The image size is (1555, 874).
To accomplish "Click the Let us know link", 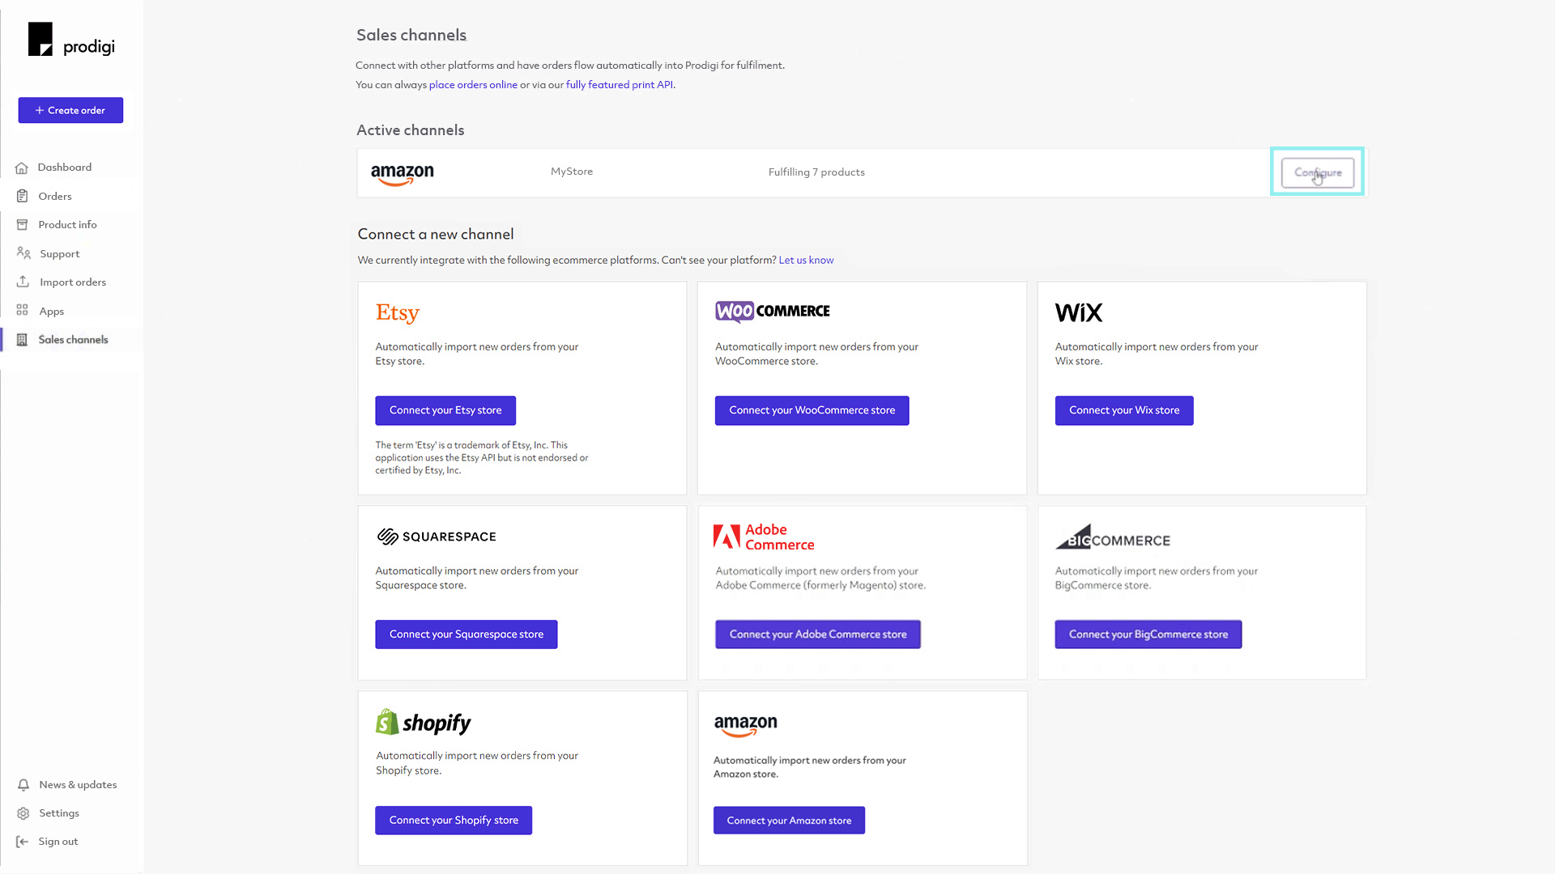I will tap(806, 260).
